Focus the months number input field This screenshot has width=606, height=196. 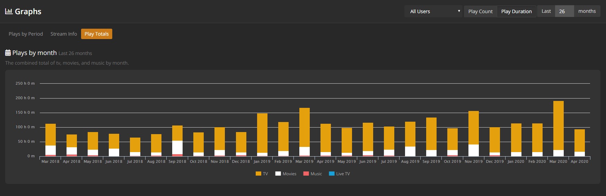[x=564, y=11]
